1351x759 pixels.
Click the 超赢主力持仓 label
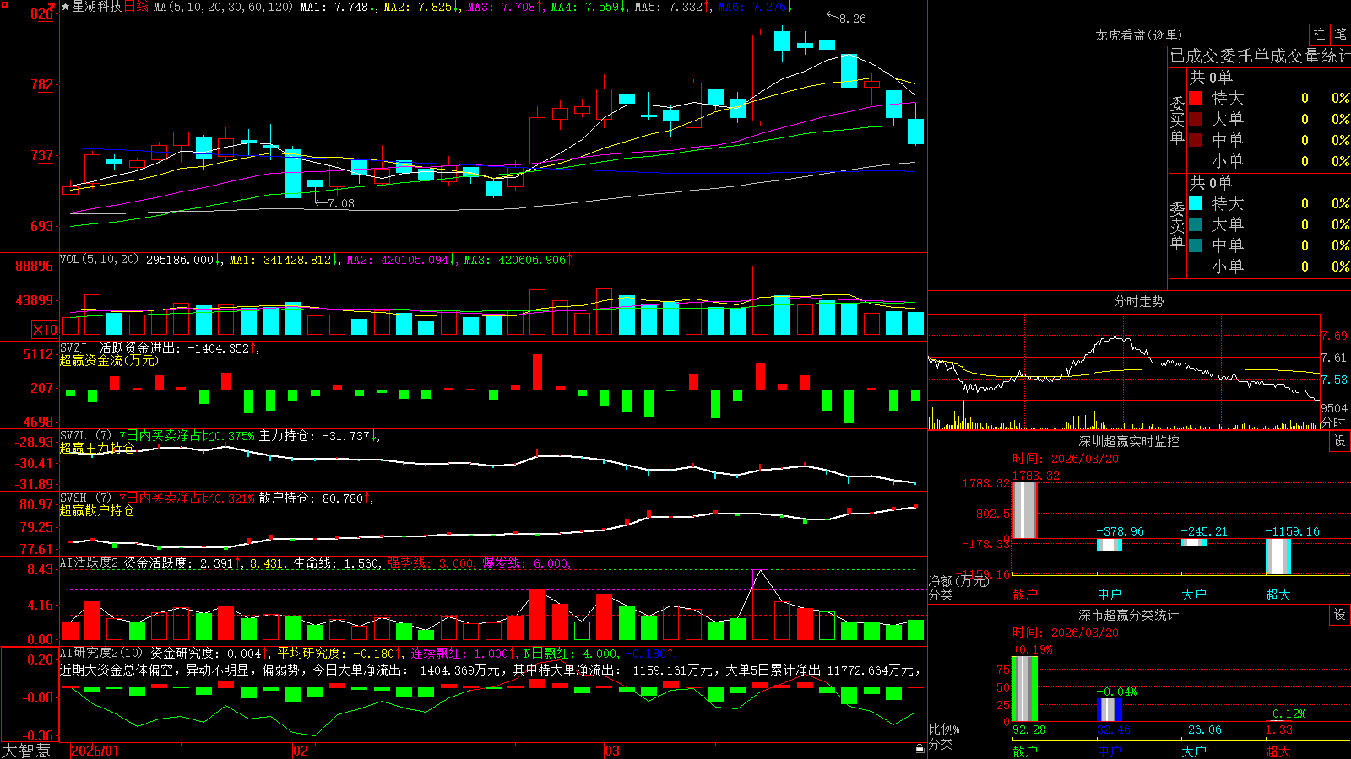(97, 448)
